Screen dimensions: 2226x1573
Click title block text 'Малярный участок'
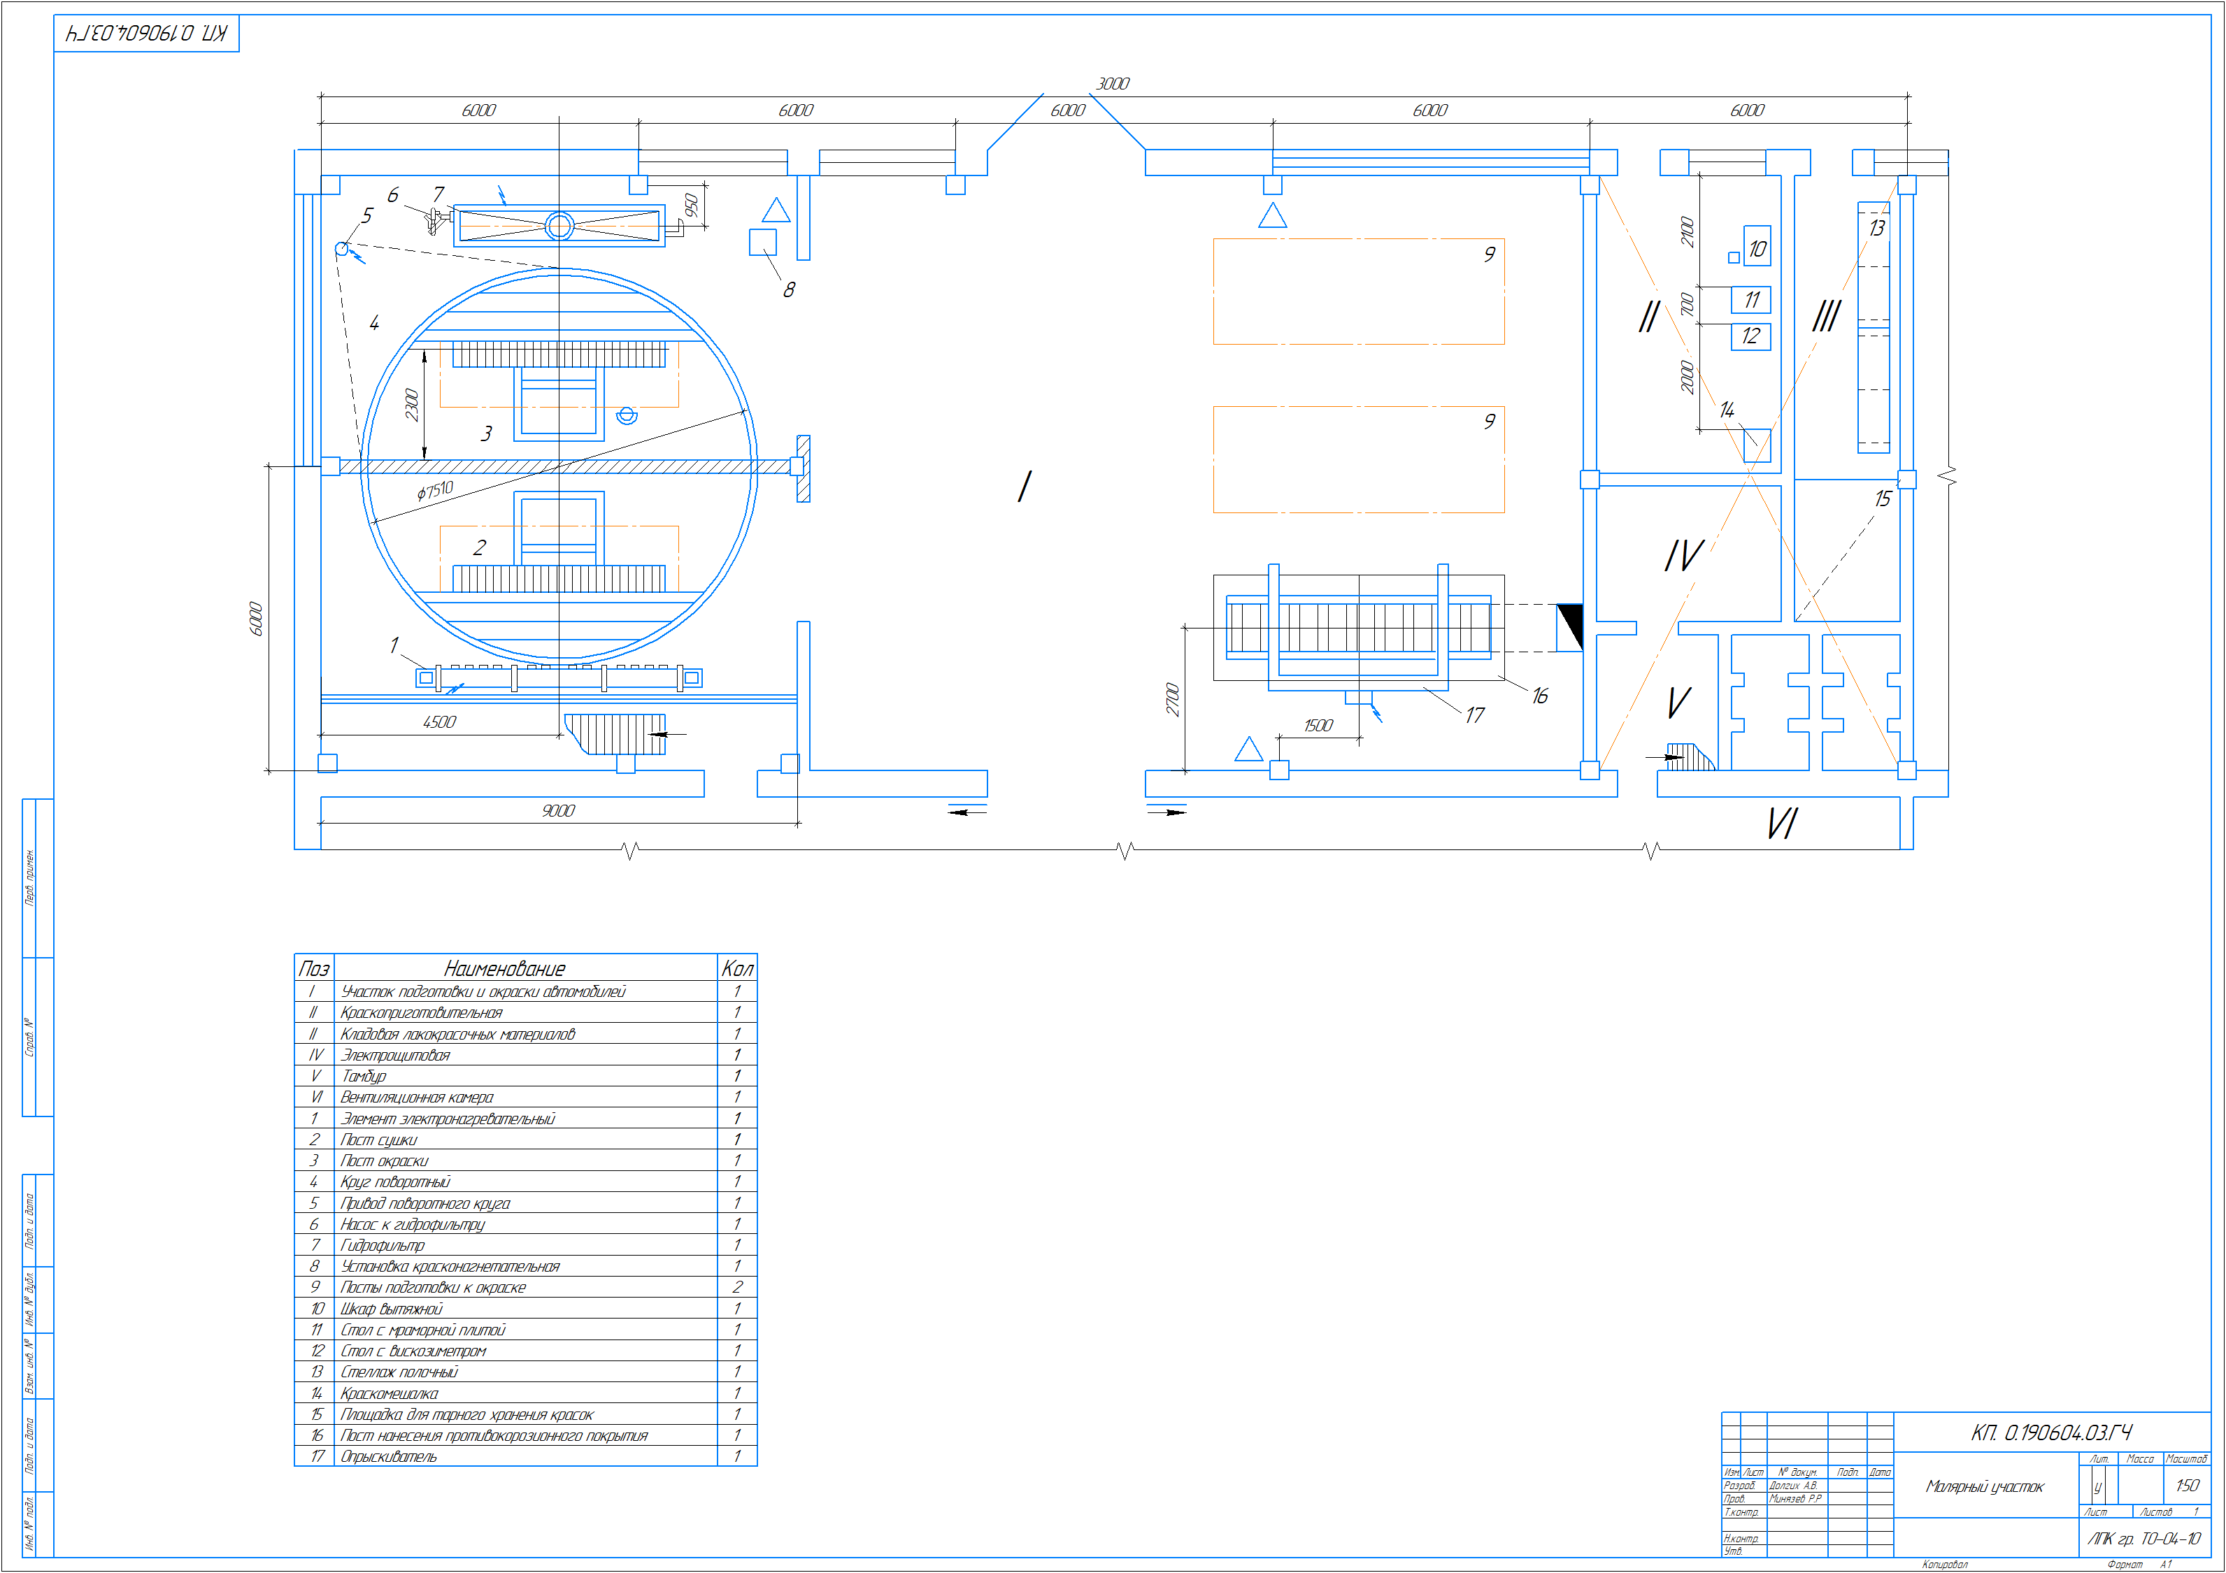[x=1985, y=1487]
